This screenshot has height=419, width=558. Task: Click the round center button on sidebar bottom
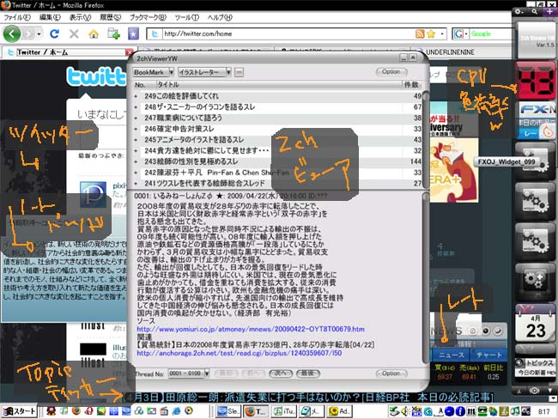click(x=534, y=391)
